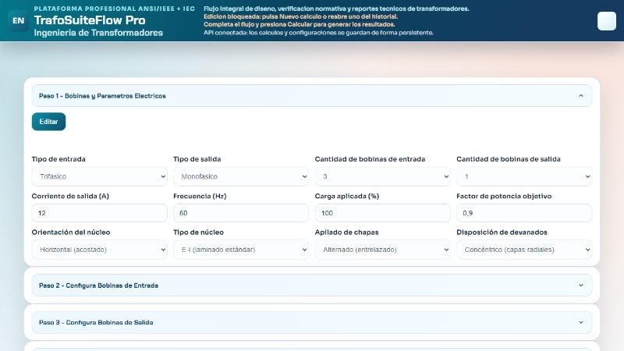The height and width of the screenshot is (351, 624).
Task: Open Cantidad de bobinas de salida dropdown
Action: click(x=524, y=176)
